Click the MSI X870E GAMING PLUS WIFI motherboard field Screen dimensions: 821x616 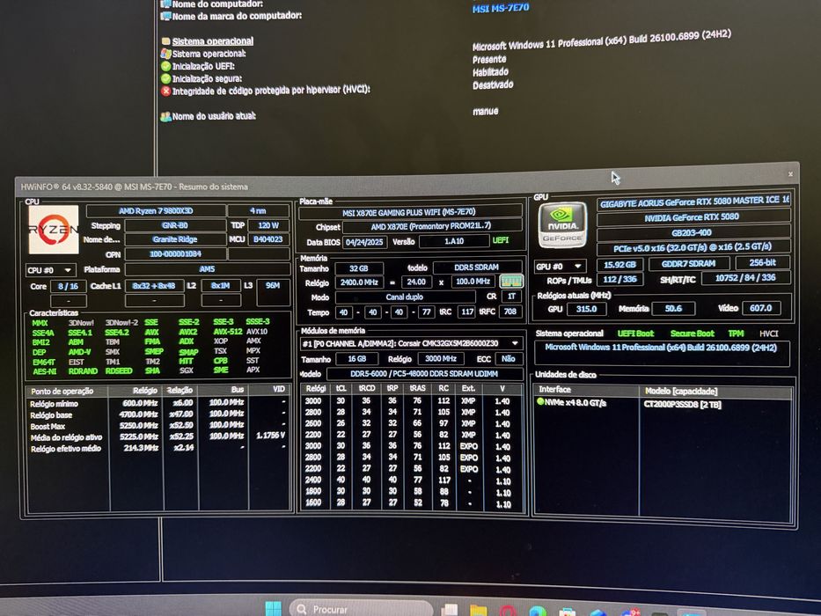pyautogui.click(x=410, y=212)
